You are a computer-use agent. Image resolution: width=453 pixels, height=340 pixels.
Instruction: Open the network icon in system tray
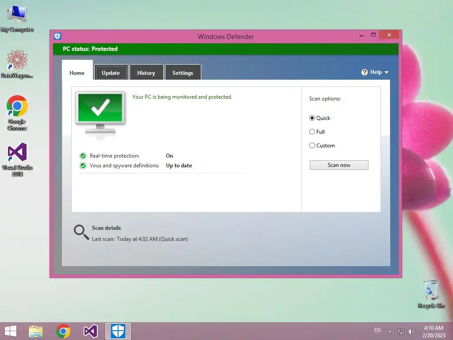point(401,331)
